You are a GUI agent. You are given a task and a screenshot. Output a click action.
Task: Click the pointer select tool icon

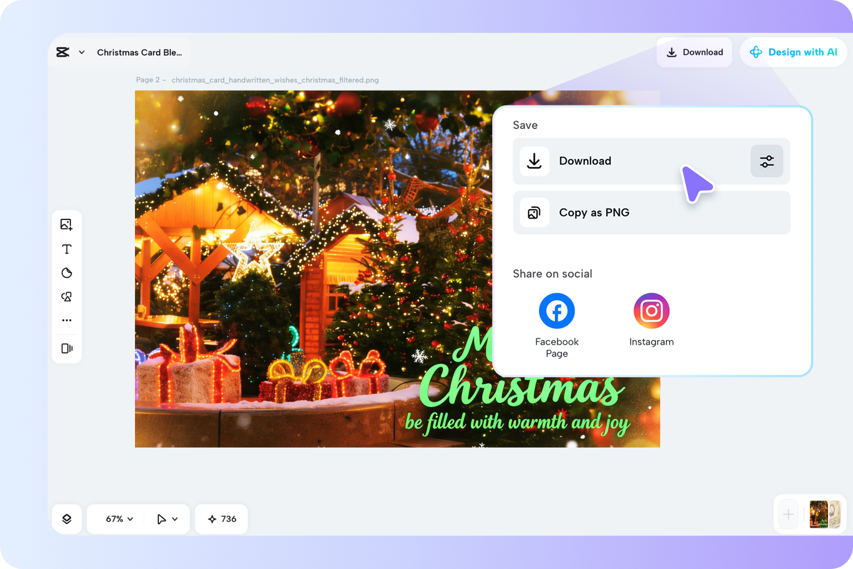click(162, 519)
